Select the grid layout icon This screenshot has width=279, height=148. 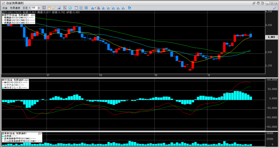(x=86, y=8)
